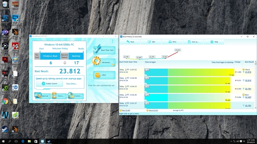Click the Average 22.975 status text
The width and height of the screenshot is (257, 144).
coord(178,110)
